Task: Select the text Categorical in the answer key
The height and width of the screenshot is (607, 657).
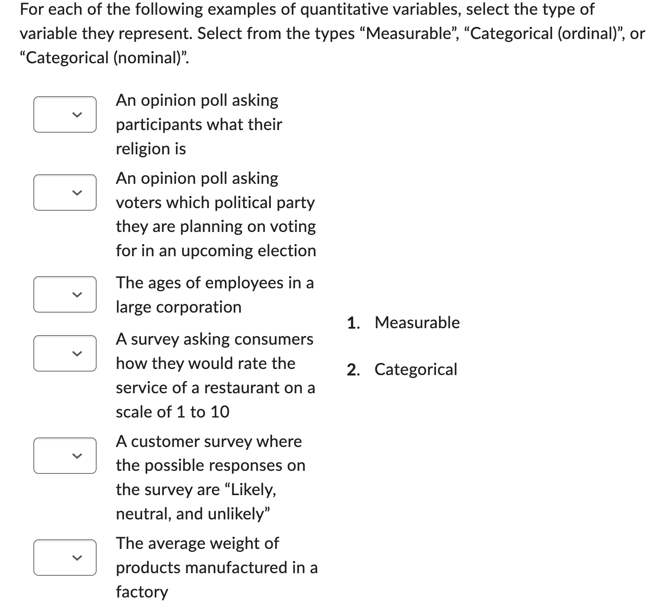Action: click(x=415, y=370)
